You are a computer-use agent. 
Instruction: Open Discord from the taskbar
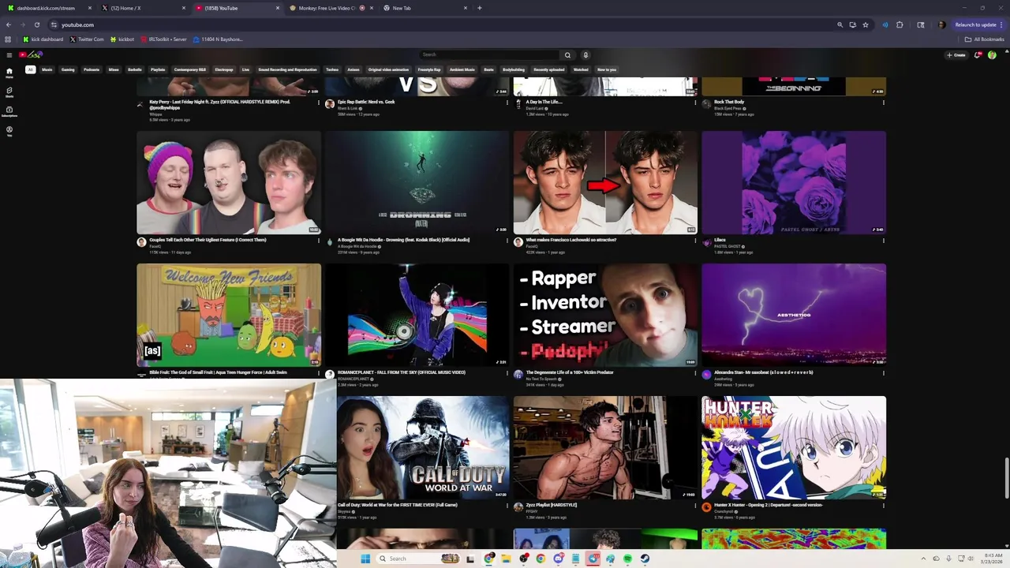point(558,559)
